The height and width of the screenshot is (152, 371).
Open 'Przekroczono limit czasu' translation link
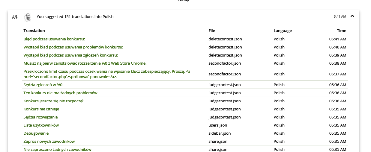coord(107,74)
